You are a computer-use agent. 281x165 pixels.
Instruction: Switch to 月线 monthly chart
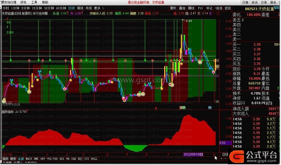click(89, 8)
